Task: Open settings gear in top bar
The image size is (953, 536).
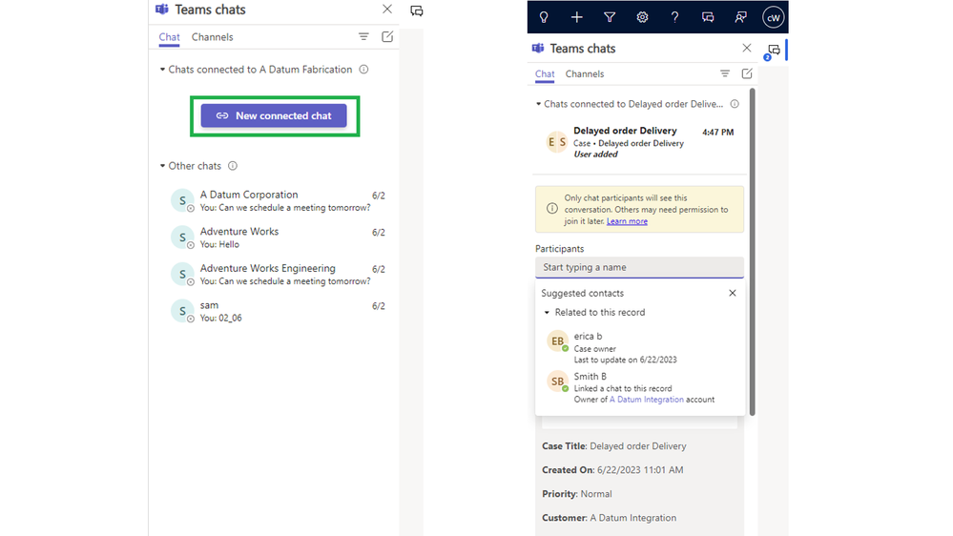Action: tap(642, 17)
